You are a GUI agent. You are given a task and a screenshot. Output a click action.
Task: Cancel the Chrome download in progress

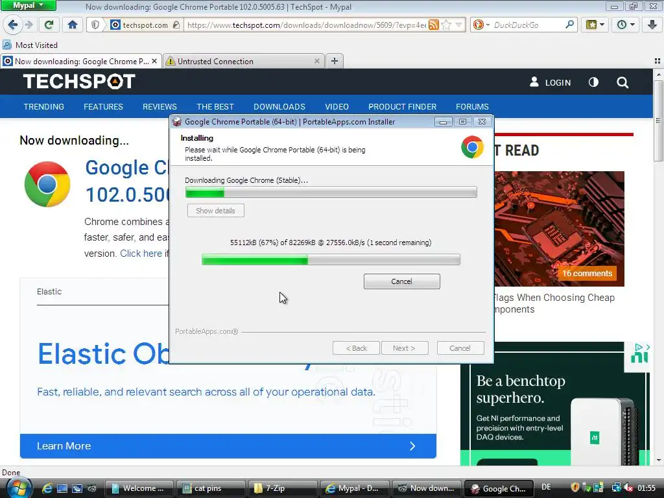[x=401, y=281]
